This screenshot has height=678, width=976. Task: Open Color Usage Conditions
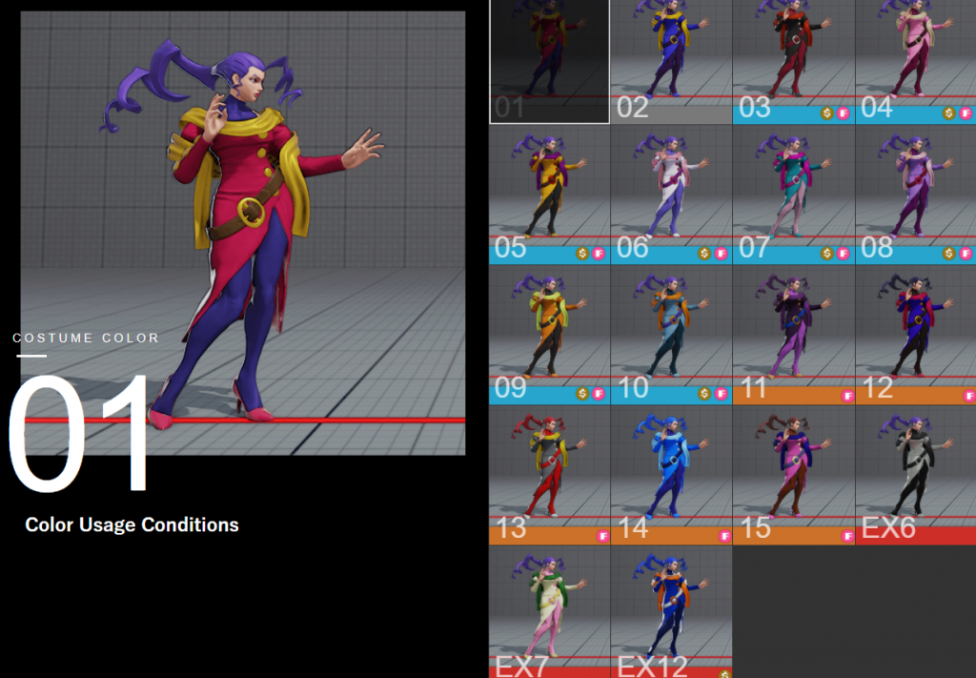[x=132, y=524]
